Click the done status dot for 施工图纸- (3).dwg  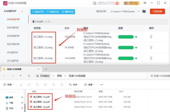[136, 58]
